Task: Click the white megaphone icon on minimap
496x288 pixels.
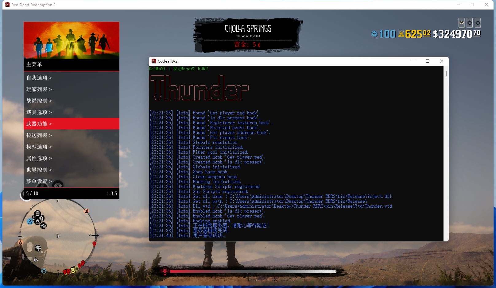Action: [35, 260]
